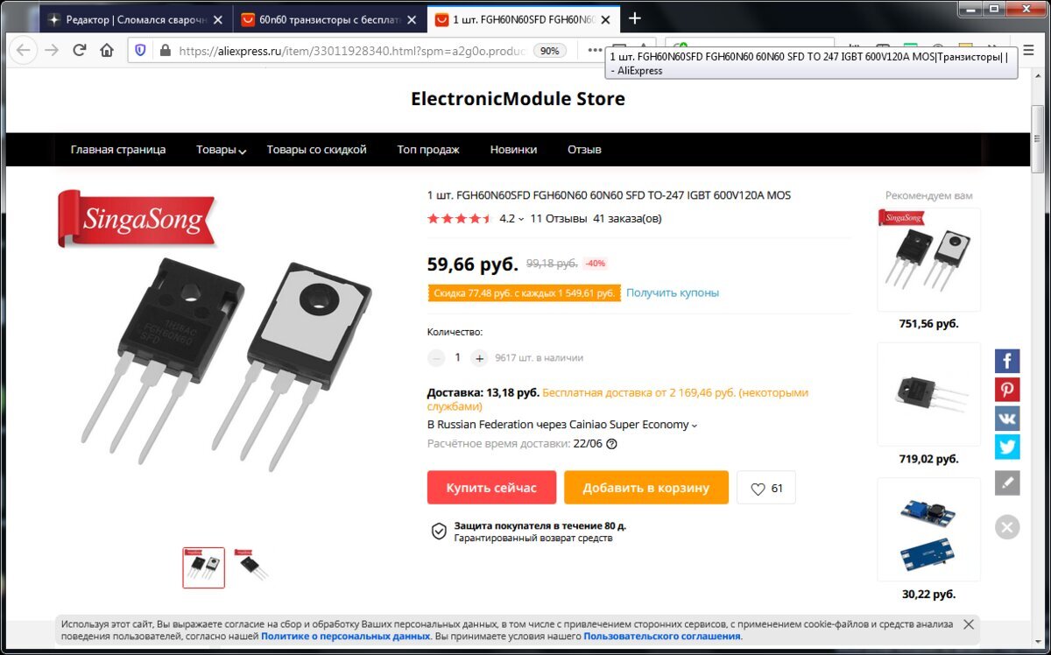The image size is (1051, 655).
Task: Share product on Facebook icon
Action: coord(1007,361)
